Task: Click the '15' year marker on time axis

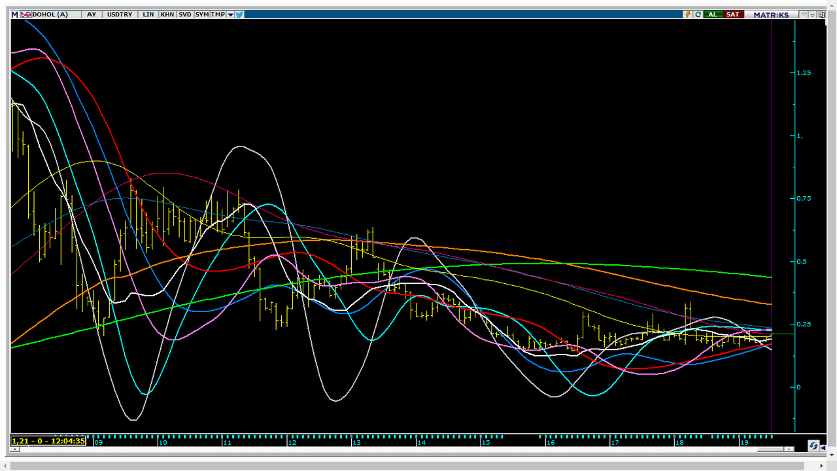Action: (x=485, y=442)
